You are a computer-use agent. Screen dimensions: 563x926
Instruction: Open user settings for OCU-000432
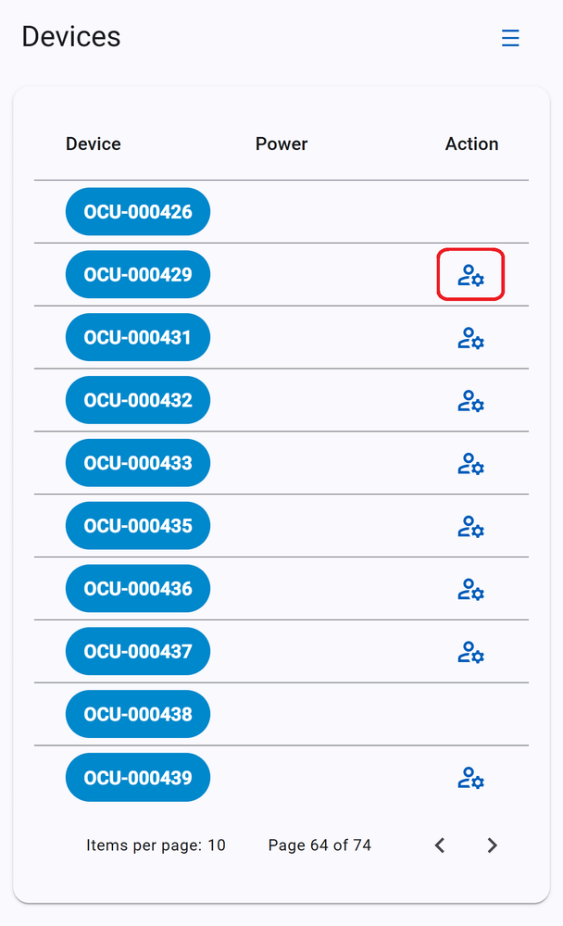(470, 401)
